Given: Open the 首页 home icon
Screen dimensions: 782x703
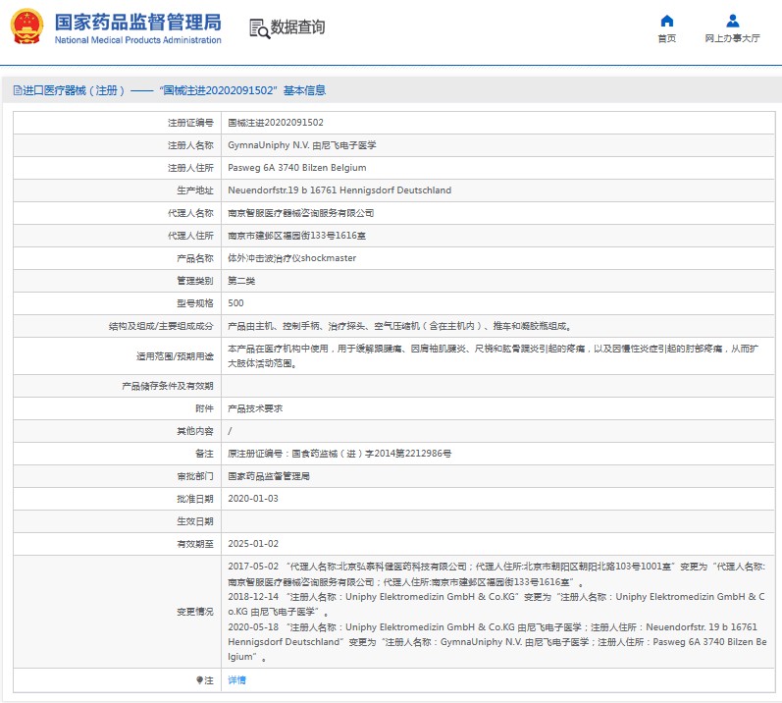Looking at the screenshot, I should [x=667, y=21].
